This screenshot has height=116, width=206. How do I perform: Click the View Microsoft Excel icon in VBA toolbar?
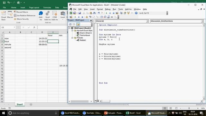[x=71, y=13]
